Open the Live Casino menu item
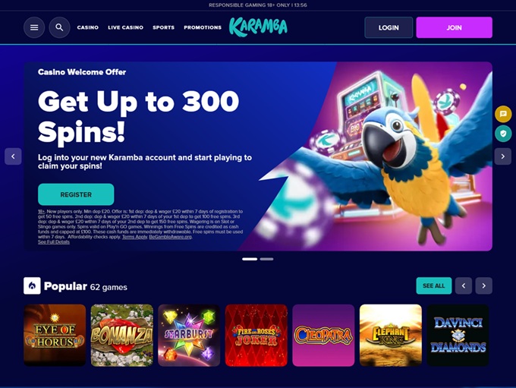 125,27
